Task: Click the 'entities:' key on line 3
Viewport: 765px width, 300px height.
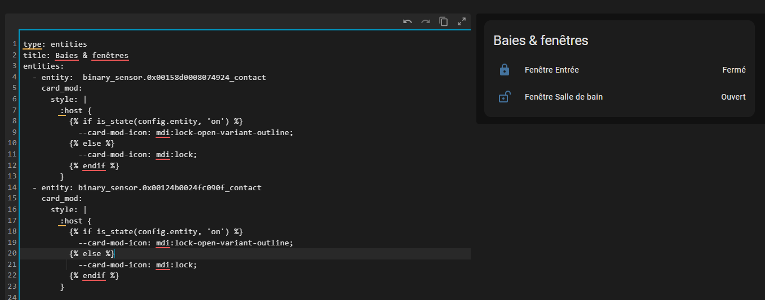Action: [x=43, y=66]
